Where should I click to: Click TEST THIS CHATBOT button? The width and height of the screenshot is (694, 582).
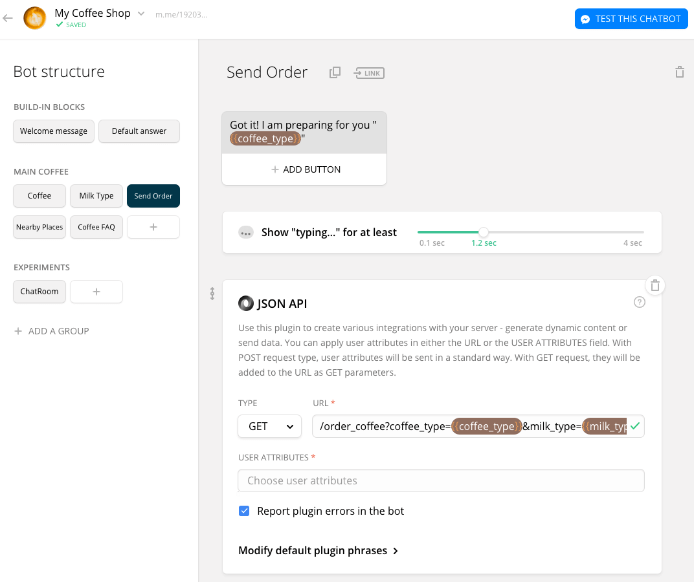click(631, 19)
